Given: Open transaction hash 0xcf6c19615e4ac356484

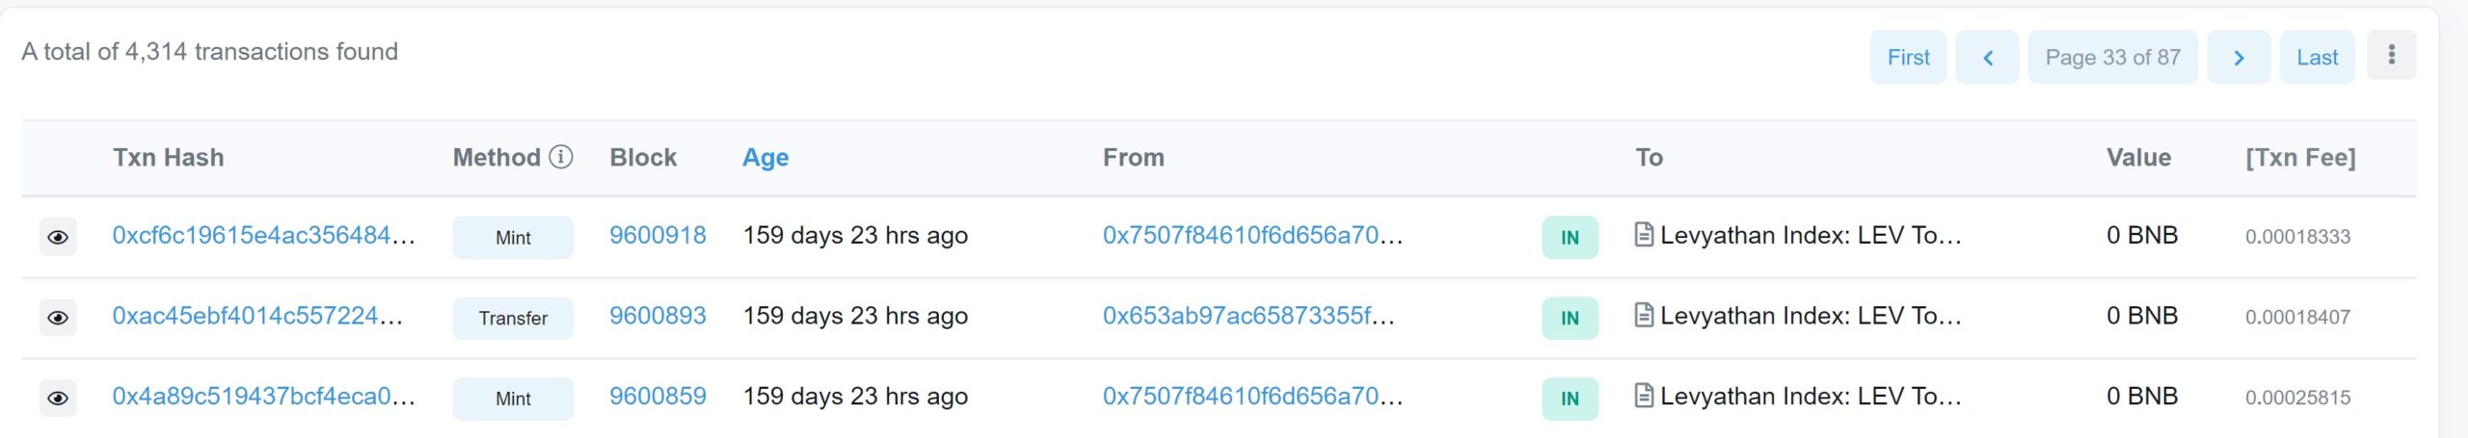Looking at the screenshot, I should pos(263,236).
